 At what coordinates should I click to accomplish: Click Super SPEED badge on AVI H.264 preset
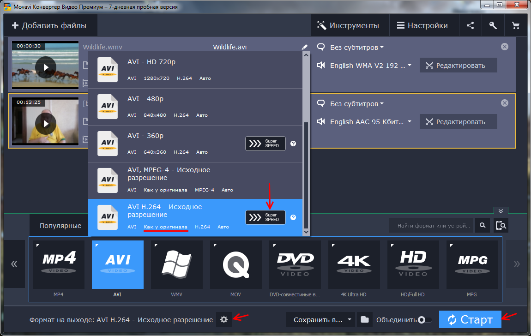265,217
